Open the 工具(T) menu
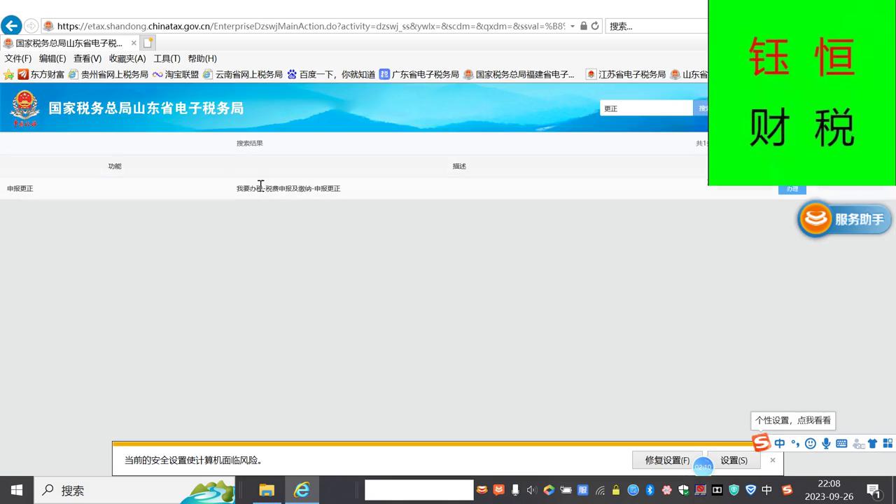This screenshot has width=896, height=504. (x=167, y=59)
